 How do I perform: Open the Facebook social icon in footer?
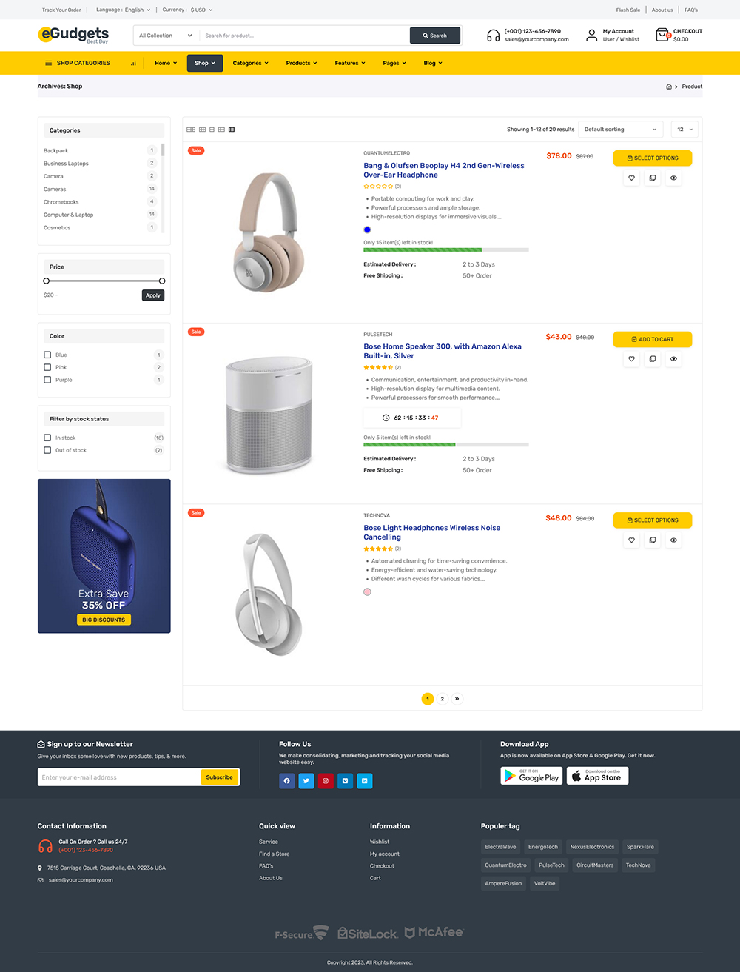click(287, 781)
